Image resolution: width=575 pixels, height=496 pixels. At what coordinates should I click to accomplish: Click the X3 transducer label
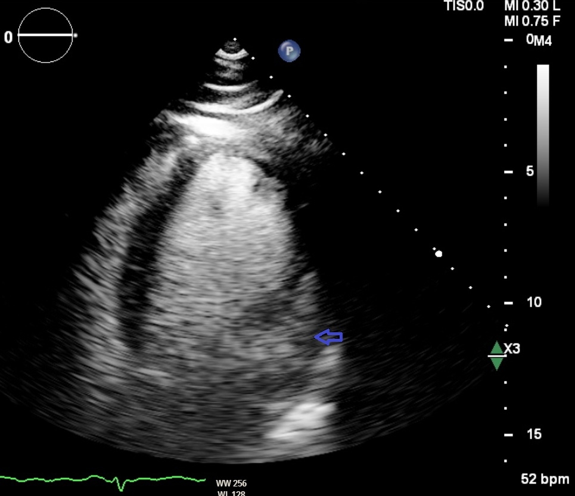[x=512, y=348]
